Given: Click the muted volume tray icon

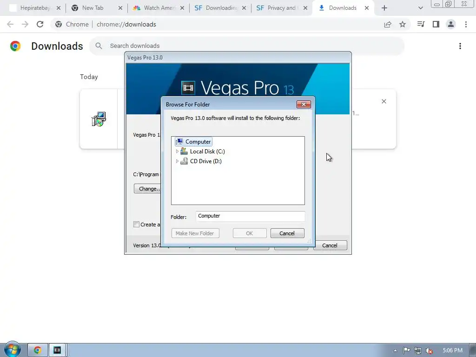Looking at the screenshot, I should click(429, 350).
